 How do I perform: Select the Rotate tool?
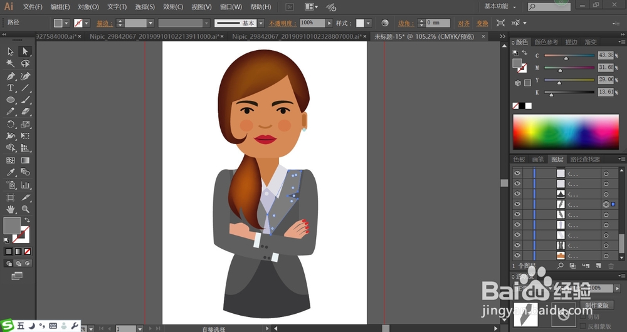(11, 124)
